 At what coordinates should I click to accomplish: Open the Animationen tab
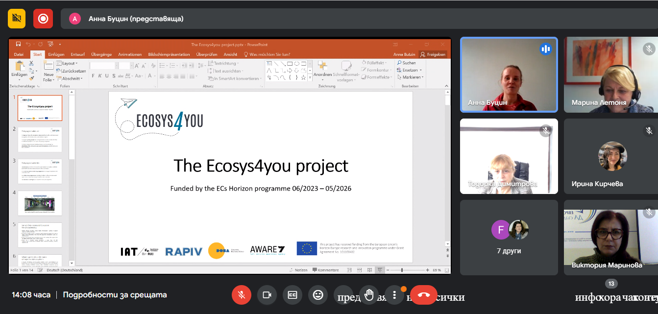coord(130,54)
